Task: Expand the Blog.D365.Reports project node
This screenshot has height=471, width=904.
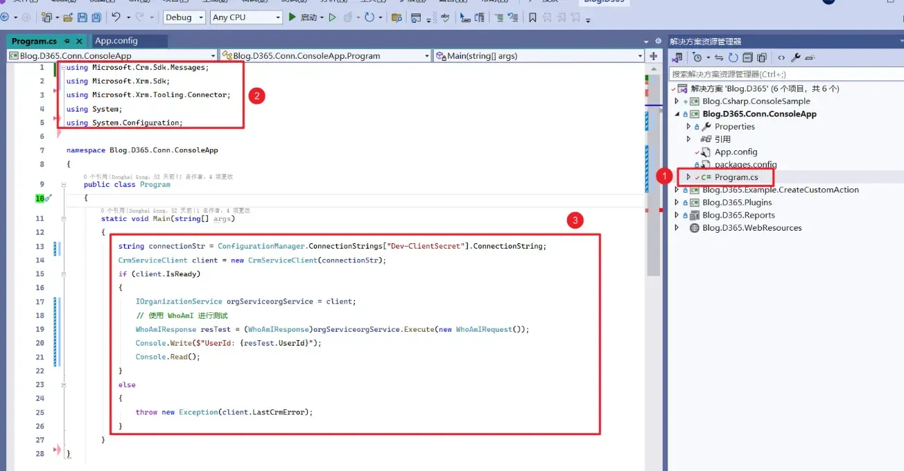Action: (x=677, y=215)
